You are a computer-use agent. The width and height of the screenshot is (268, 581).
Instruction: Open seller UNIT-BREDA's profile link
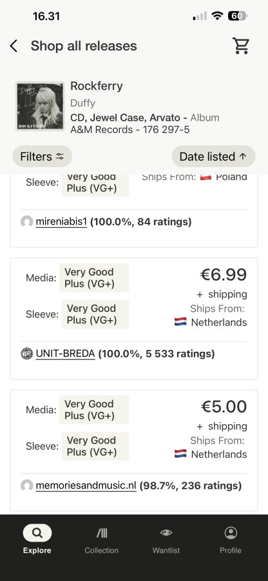tap(66, 354)
